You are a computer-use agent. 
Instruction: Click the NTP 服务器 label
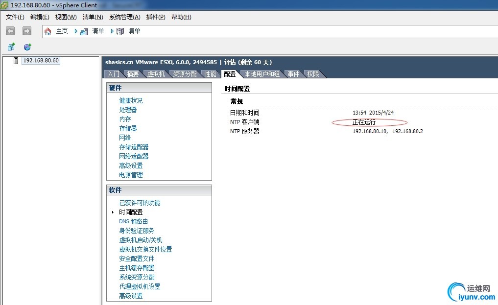tap(244, 131)
